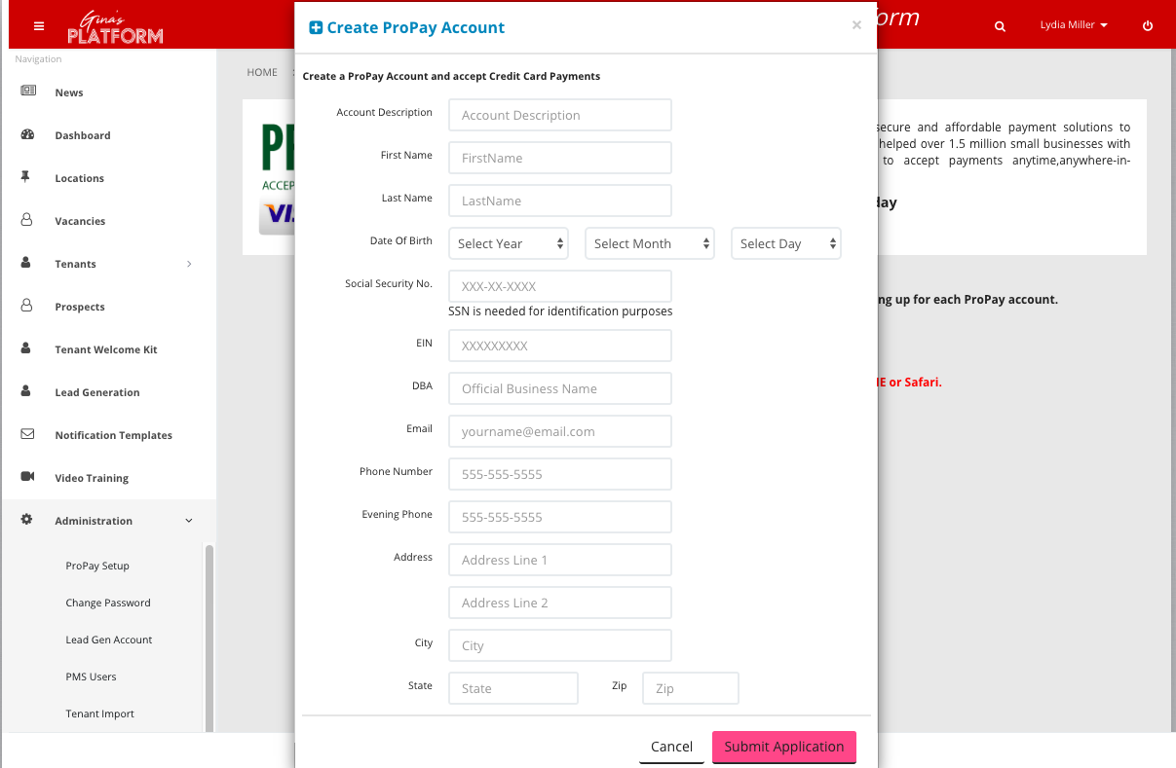Open the Select Month dropdown

650,243
